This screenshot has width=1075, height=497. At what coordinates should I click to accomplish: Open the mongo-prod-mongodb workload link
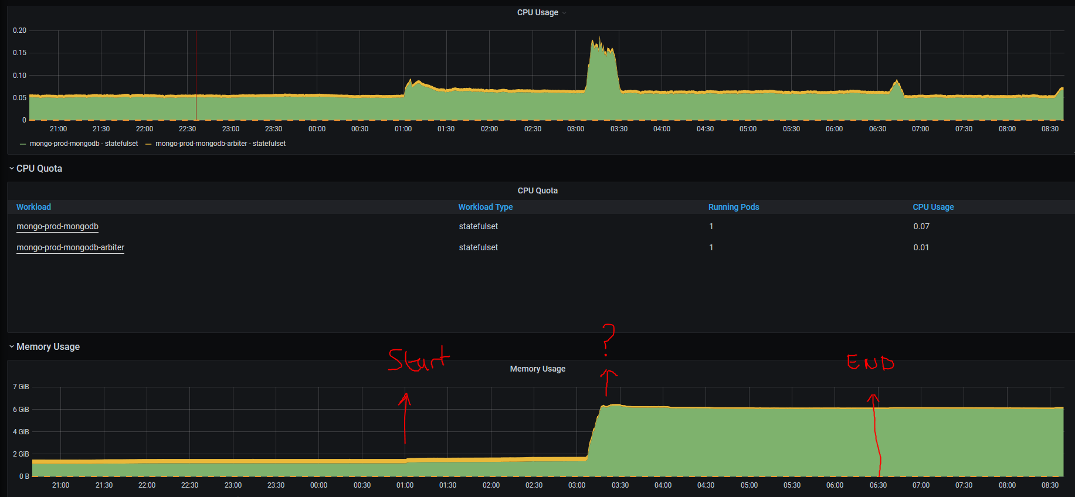pos(57,226)
